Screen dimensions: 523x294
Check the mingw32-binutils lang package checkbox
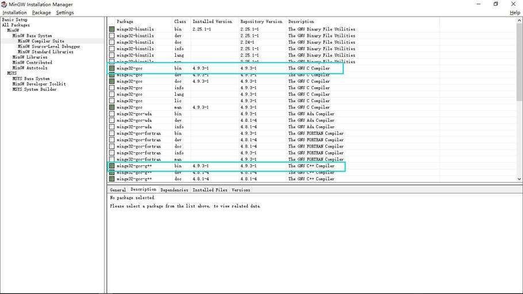[111, 55]
